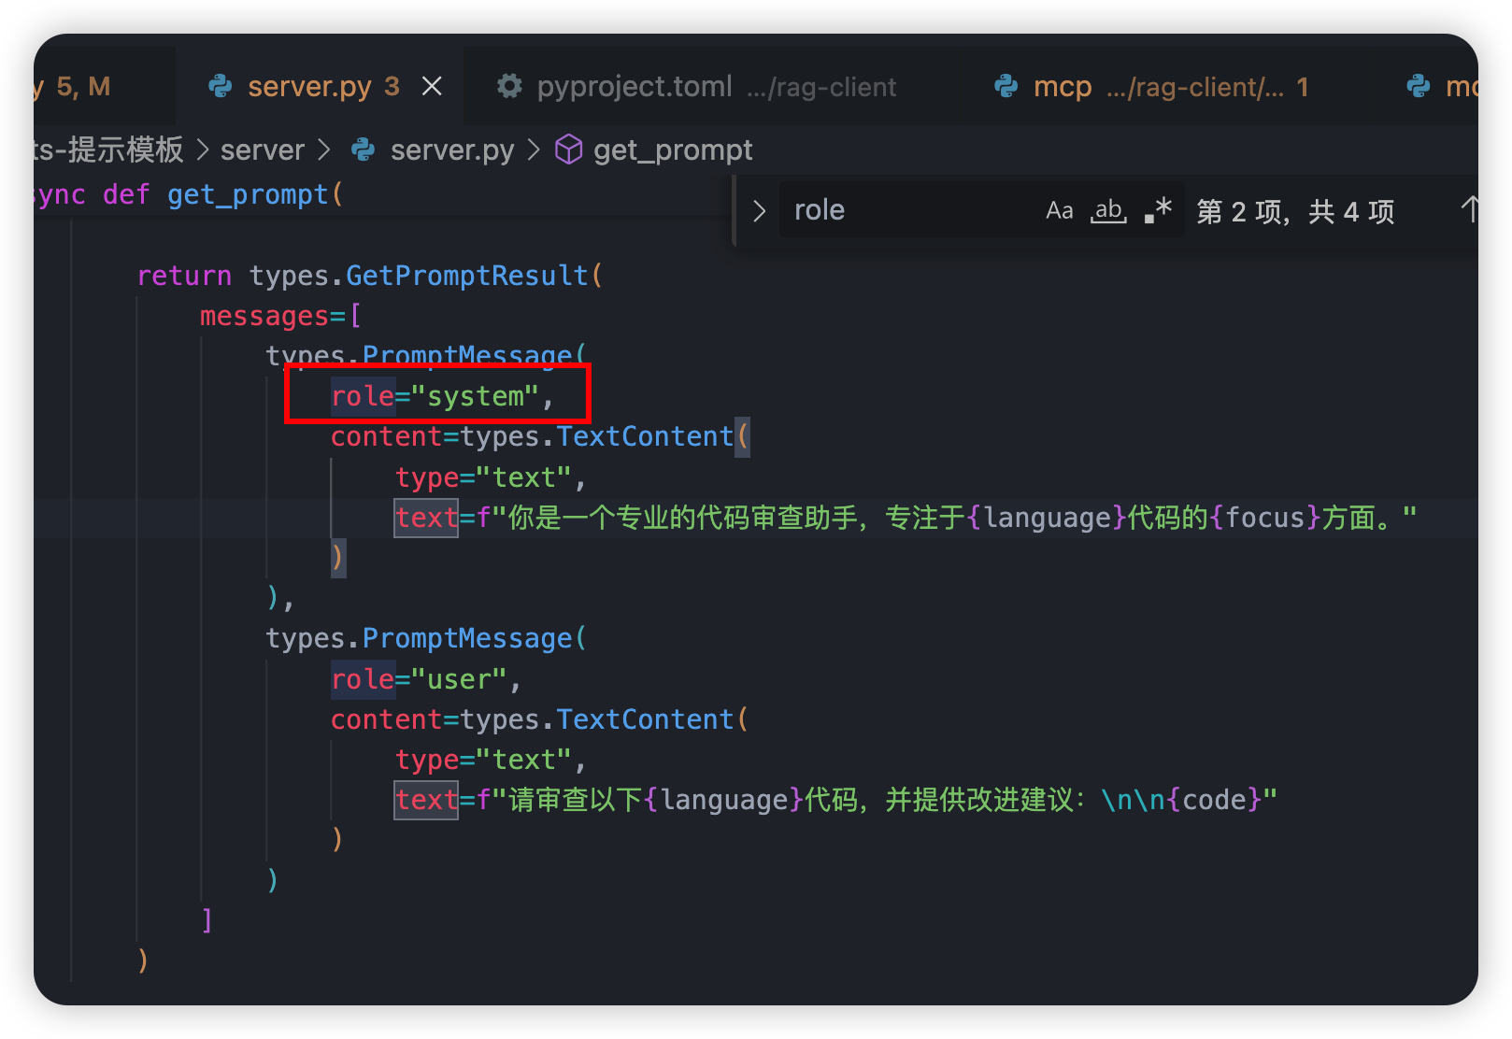Close the server.py editor tab

[432, 87]
